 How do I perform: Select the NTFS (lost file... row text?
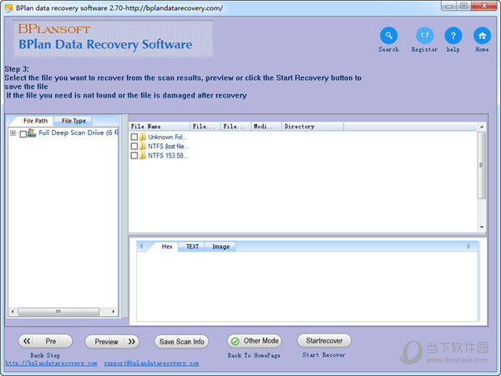[169, 147]
